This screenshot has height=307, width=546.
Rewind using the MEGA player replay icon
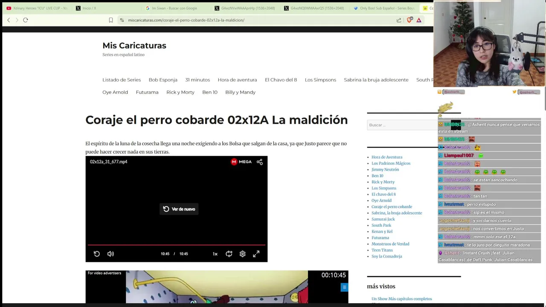click(97, 254)
